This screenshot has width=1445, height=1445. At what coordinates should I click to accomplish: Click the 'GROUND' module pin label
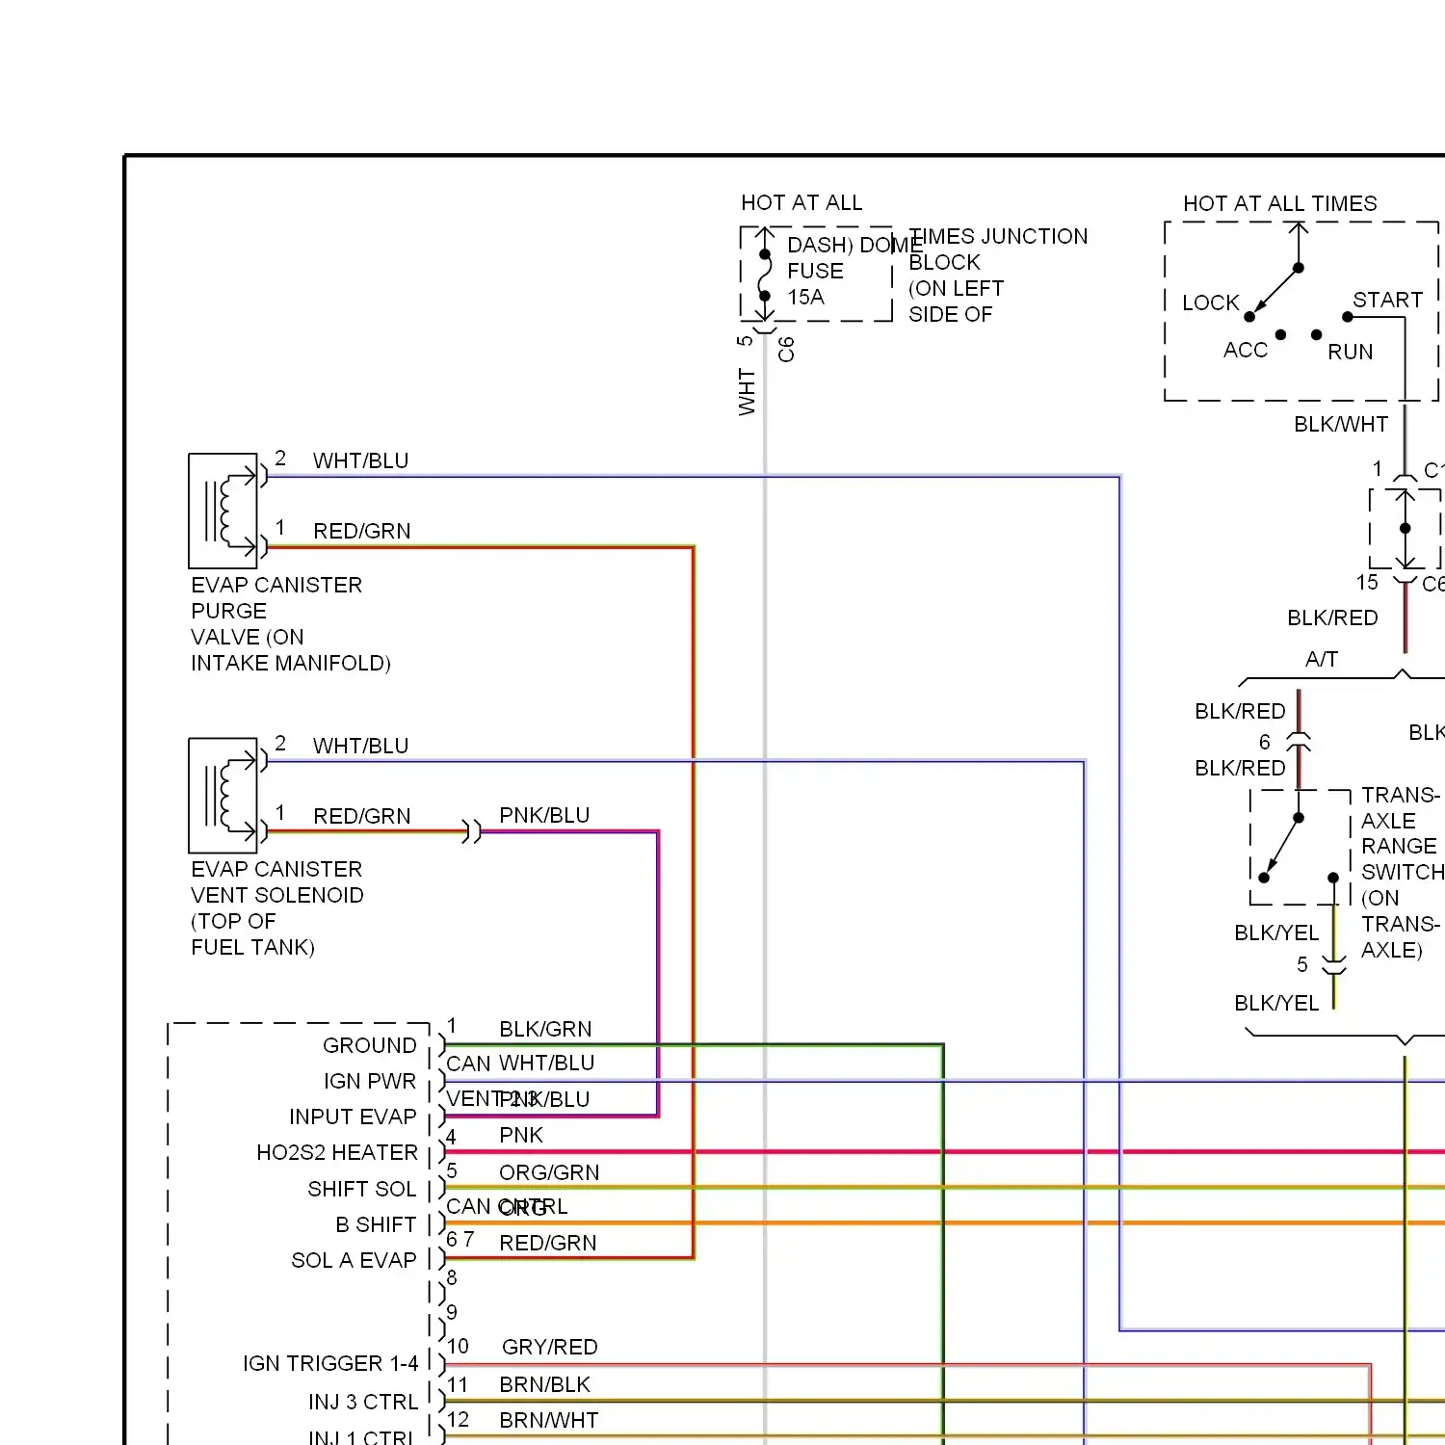(x=370, y=1045)
